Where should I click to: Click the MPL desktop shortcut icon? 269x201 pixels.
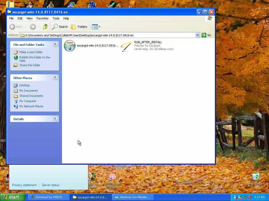[x=92, y=4]
